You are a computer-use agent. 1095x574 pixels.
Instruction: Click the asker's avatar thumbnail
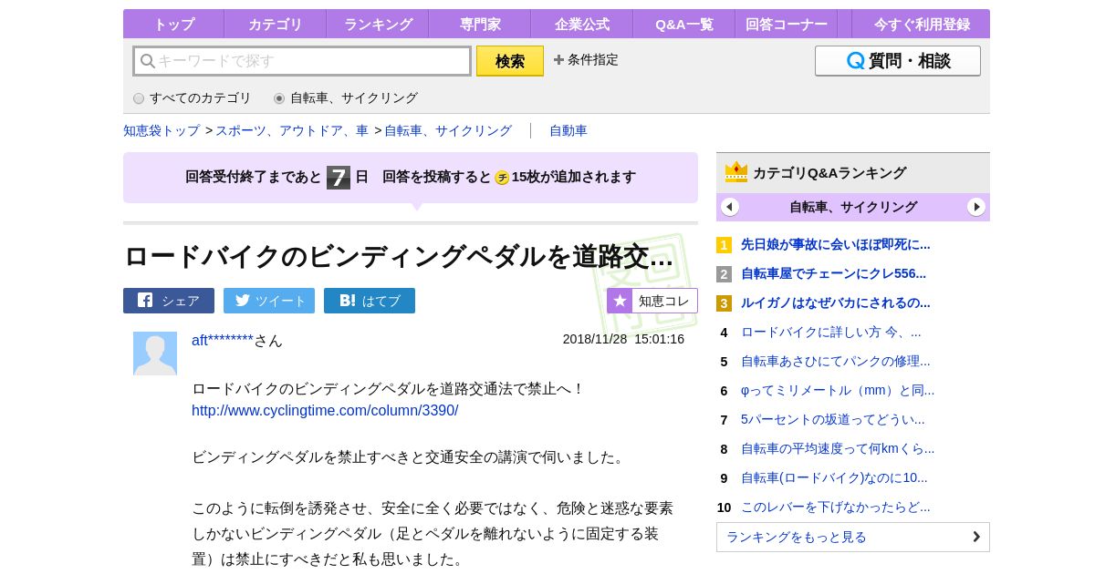point(155,354)
